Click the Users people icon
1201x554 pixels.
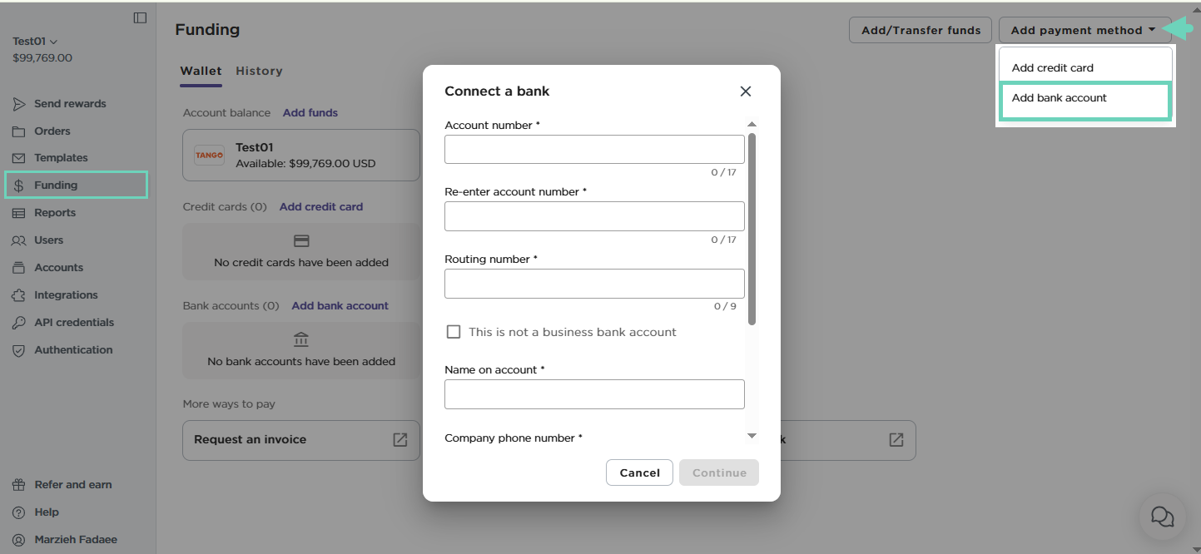[18, 240]
